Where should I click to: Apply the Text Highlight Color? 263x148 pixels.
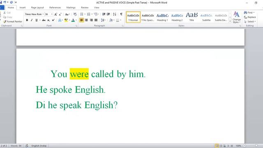[66, 20]
